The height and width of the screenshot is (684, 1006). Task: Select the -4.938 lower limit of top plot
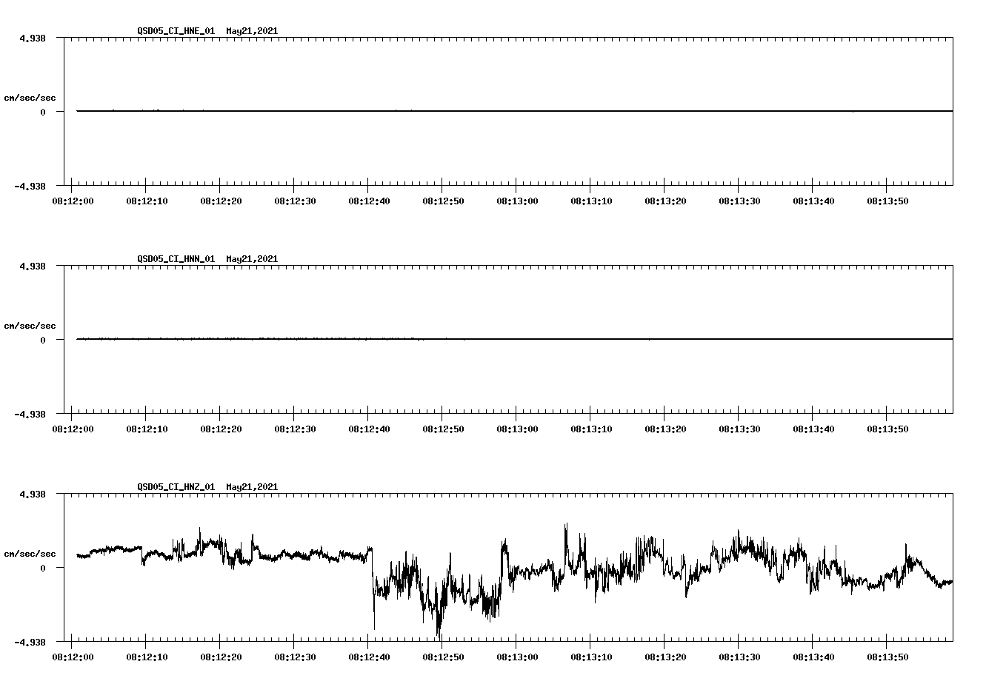(x=30, y=186)
